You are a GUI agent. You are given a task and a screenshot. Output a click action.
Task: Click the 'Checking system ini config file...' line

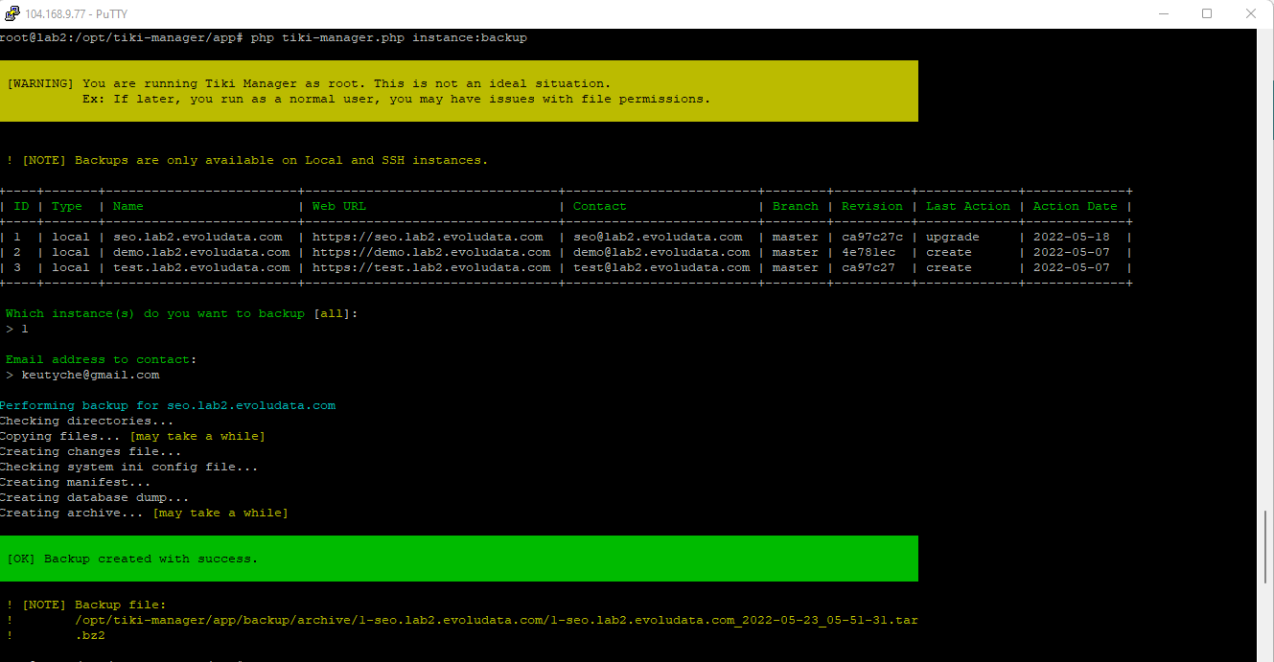click(x=129, y=467)
